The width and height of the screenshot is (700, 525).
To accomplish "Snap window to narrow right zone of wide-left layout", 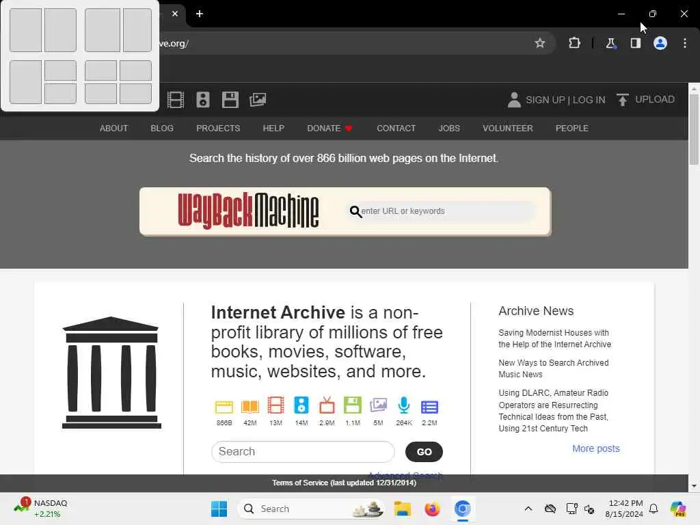I will tap(137, 30).
